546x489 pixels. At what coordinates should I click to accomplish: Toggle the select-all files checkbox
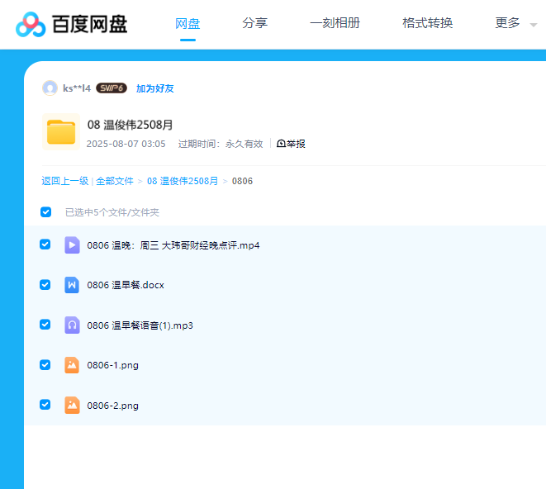(x=46, y=212)
